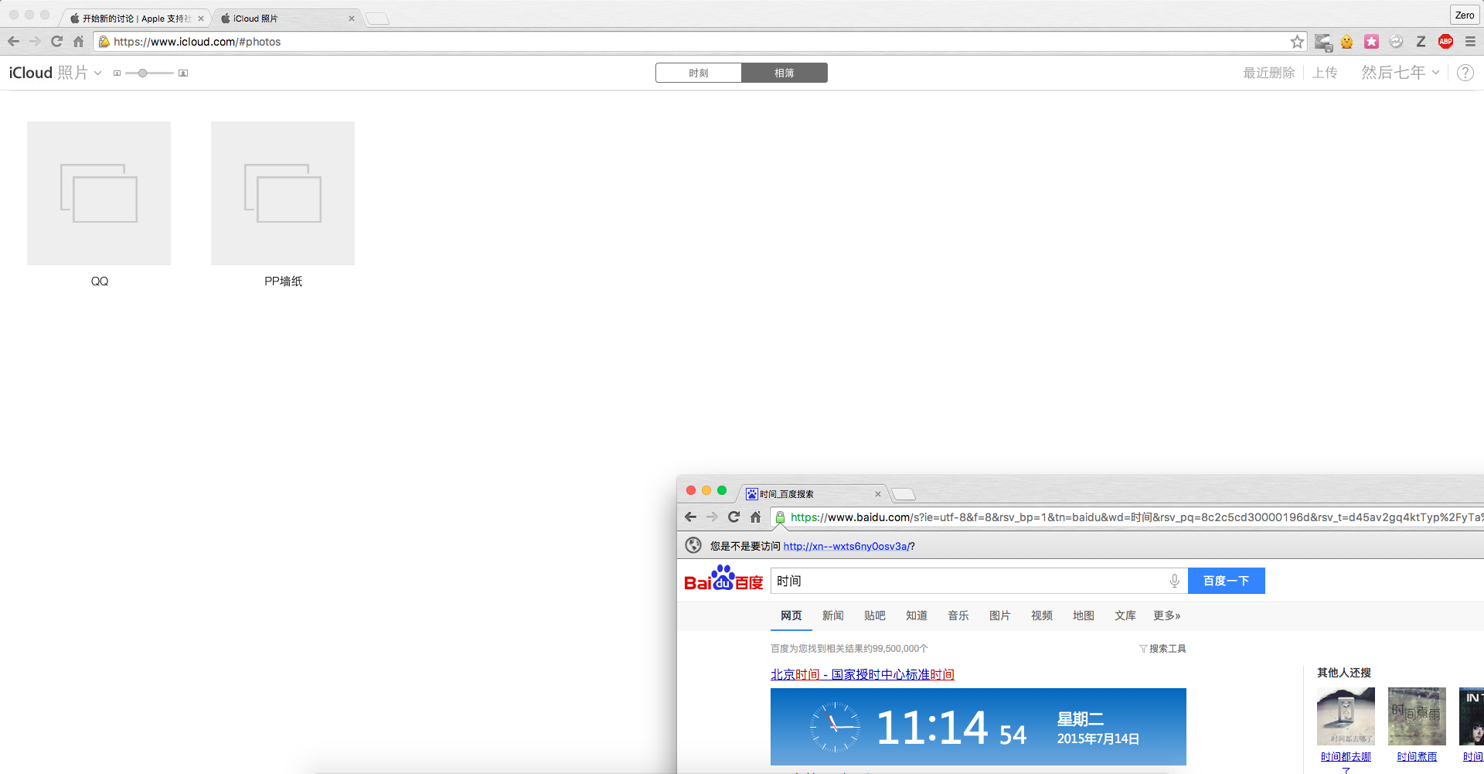Screen dimensions: 1484x774
Task: Open the 时间煮雨 related search link
Action: [x=1417, y=757]
